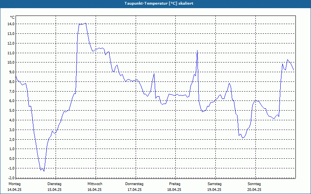This screenshot has height=194, width=311.
Task: Click the date 18.04.25
Action: click(174, 190)
